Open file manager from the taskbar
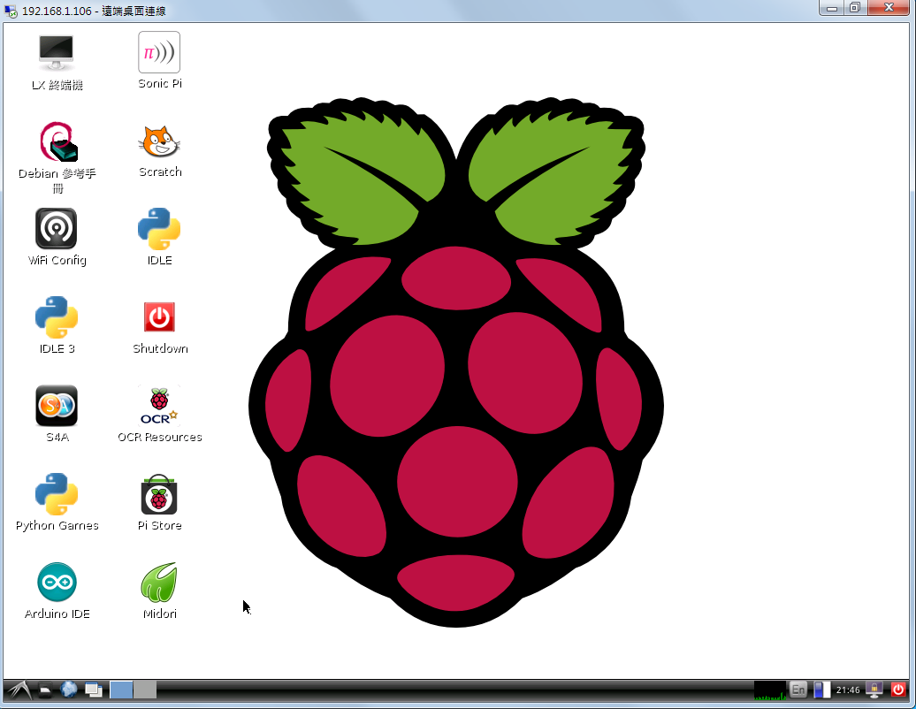Screen dimensions: 916x709 click(45, 690)
